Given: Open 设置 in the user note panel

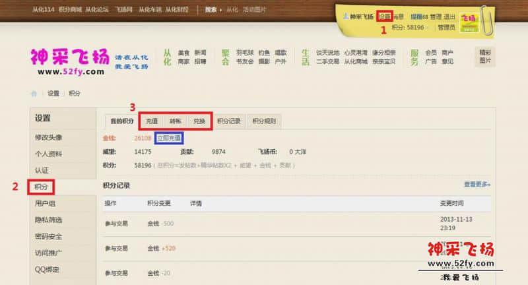Looking at the screenshot, I should (x=384, y=16).
